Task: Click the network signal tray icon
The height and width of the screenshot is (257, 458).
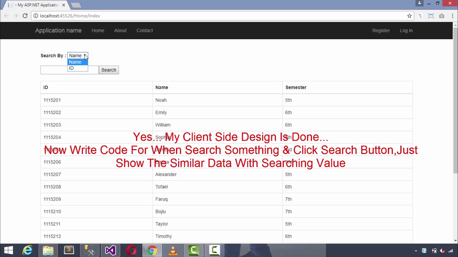Action: coord(450,251)
